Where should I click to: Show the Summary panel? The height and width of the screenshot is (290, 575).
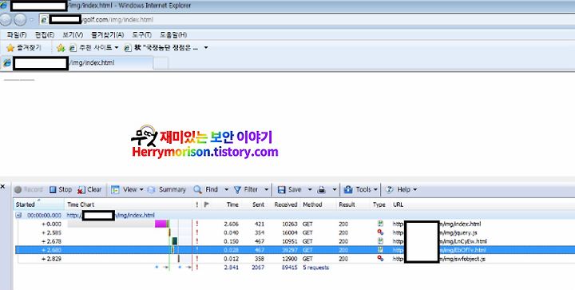click(167, 189)
